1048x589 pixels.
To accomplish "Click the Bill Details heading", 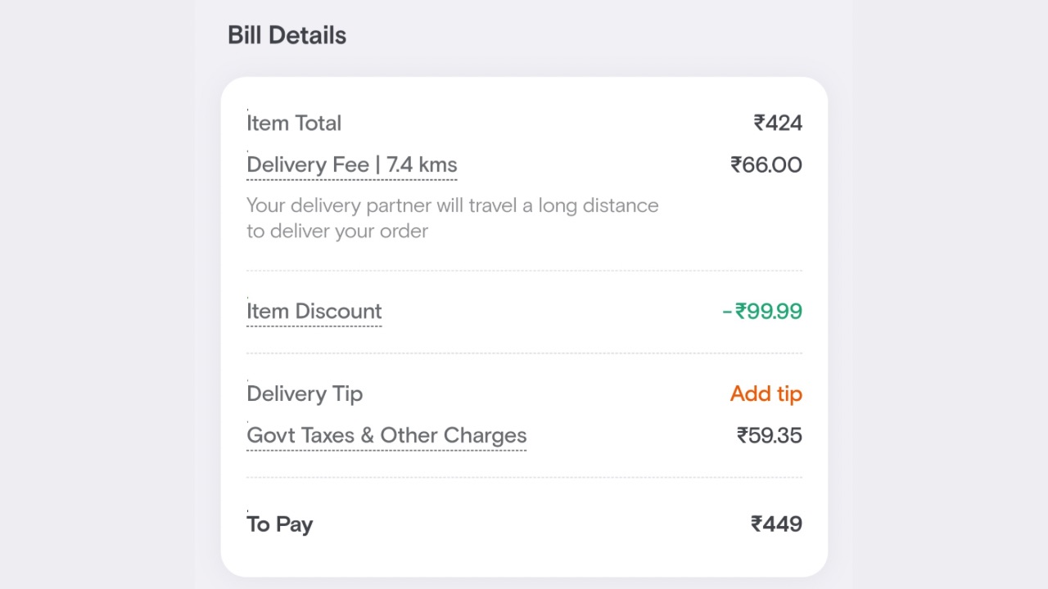I will [x=287, y=35].
